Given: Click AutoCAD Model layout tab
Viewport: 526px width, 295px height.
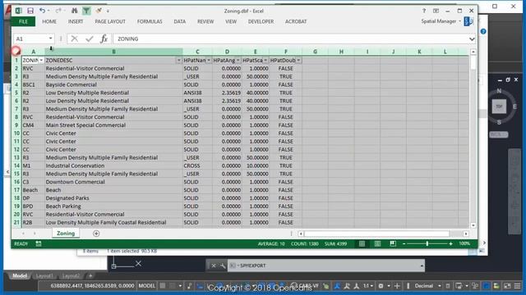Looking at the screenshot, I should [20, 276].
